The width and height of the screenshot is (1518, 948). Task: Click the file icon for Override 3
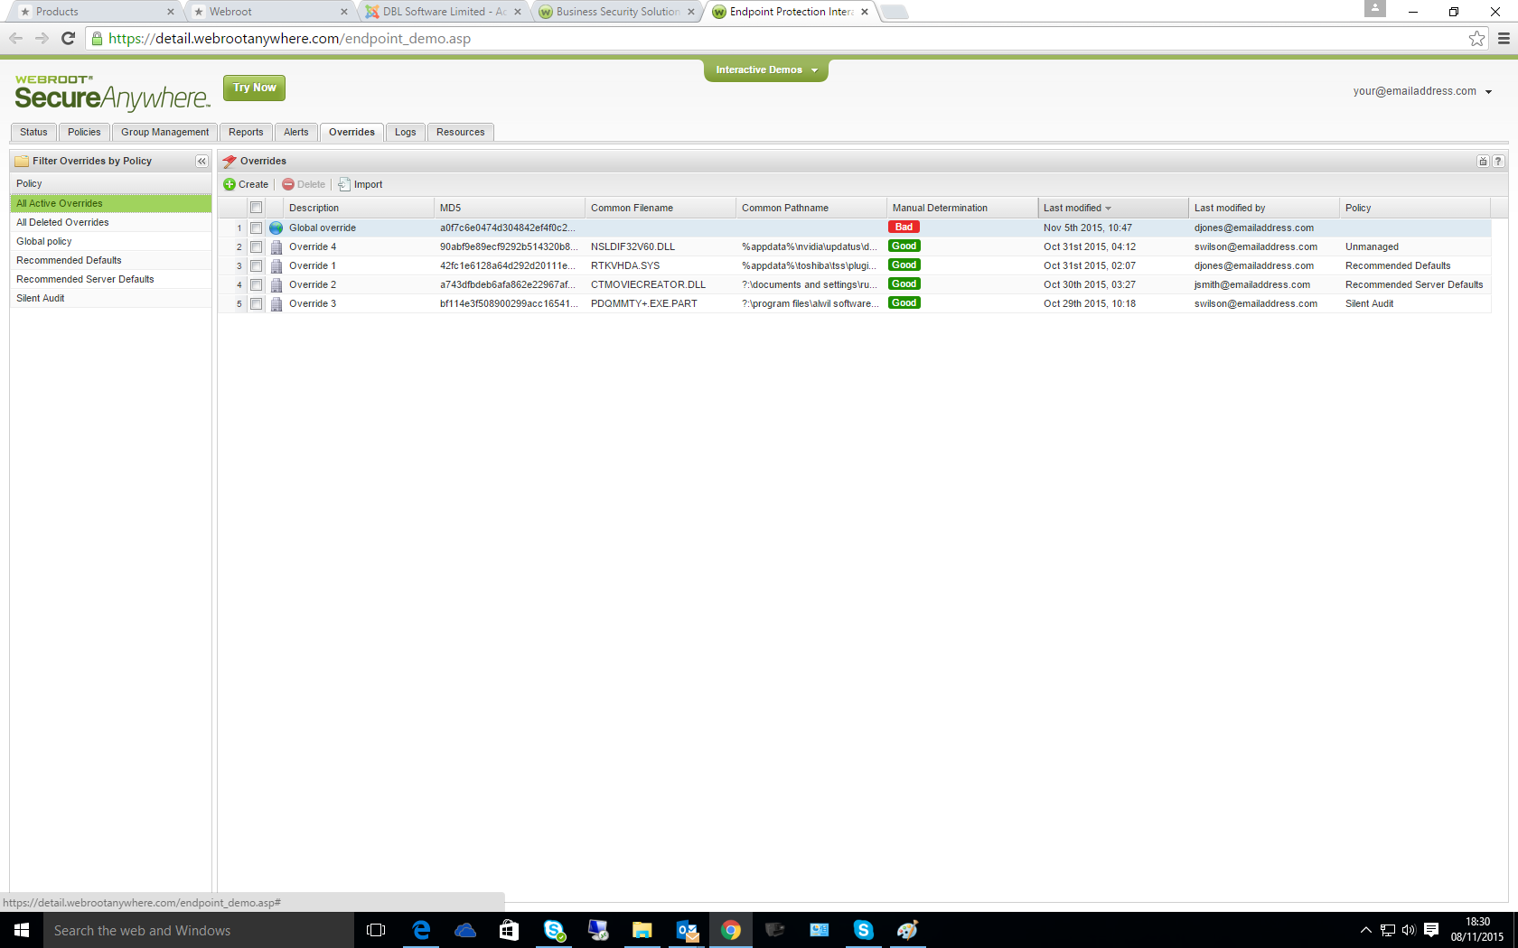(x=276, y=303)
